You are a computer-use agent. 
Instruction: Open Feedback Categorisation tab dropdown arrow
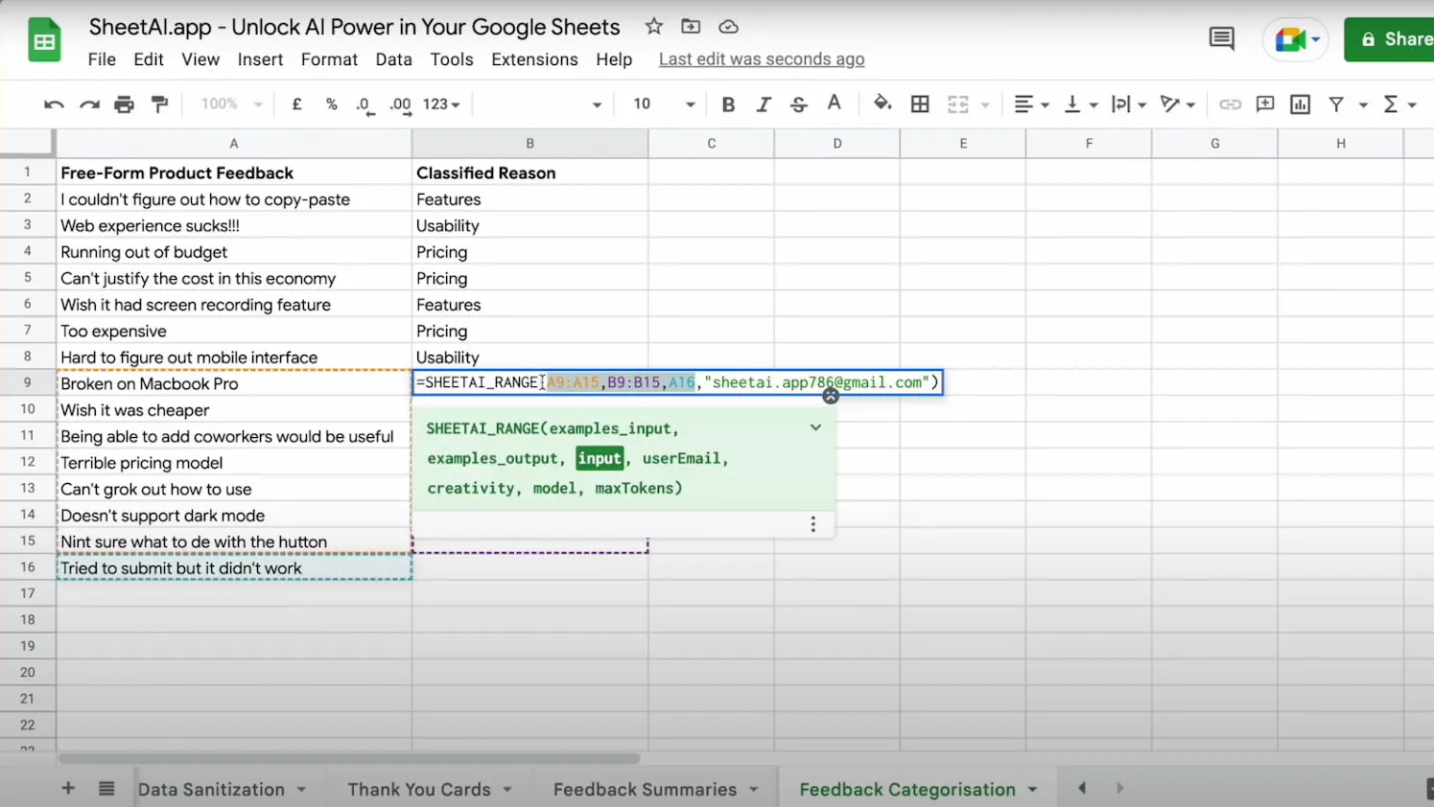click(1033, 790)
